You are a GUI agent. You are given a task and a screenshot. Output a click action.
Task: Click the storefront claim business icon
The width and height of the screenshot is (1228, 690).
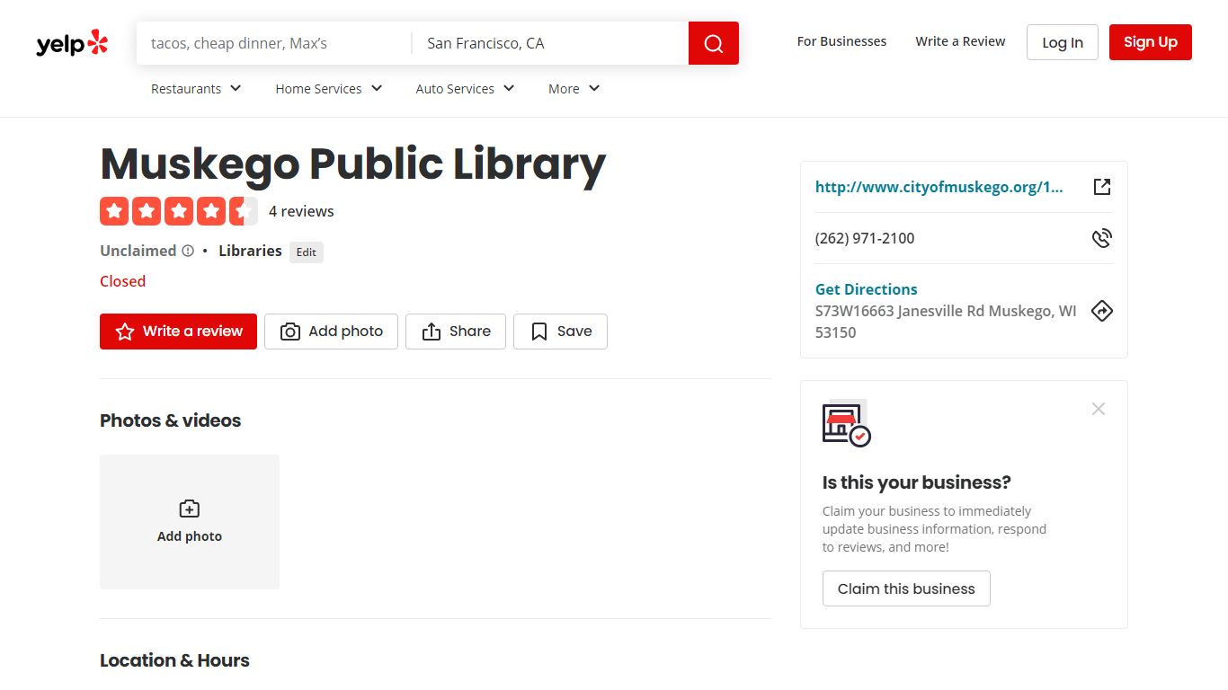click(846, 423)
